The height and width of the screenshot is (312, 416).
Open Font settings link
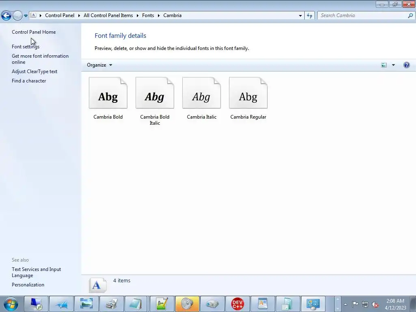(26, 46)
